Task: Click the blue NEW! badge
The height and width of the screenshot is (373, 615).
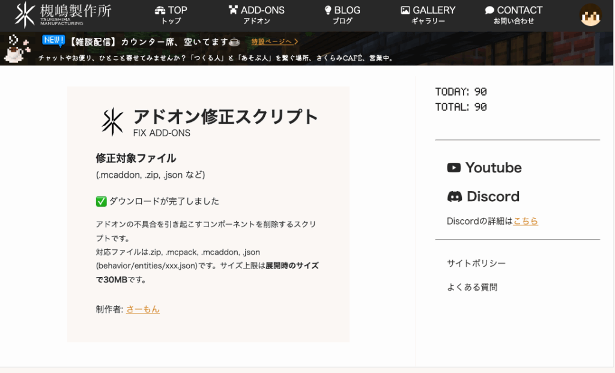Action: pos(53,41)
